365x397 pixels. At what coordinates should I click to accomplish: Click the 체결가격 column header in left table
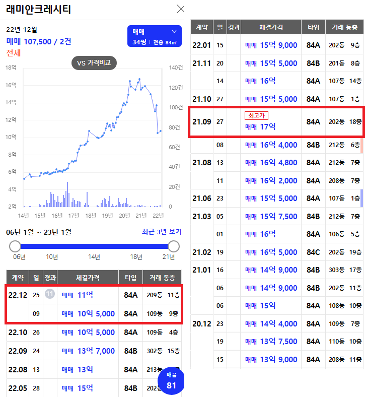tap(88, 278)
